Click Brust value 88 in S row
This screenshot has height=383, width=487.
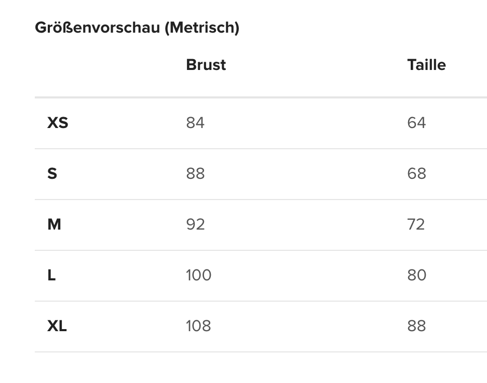point(195,174)
